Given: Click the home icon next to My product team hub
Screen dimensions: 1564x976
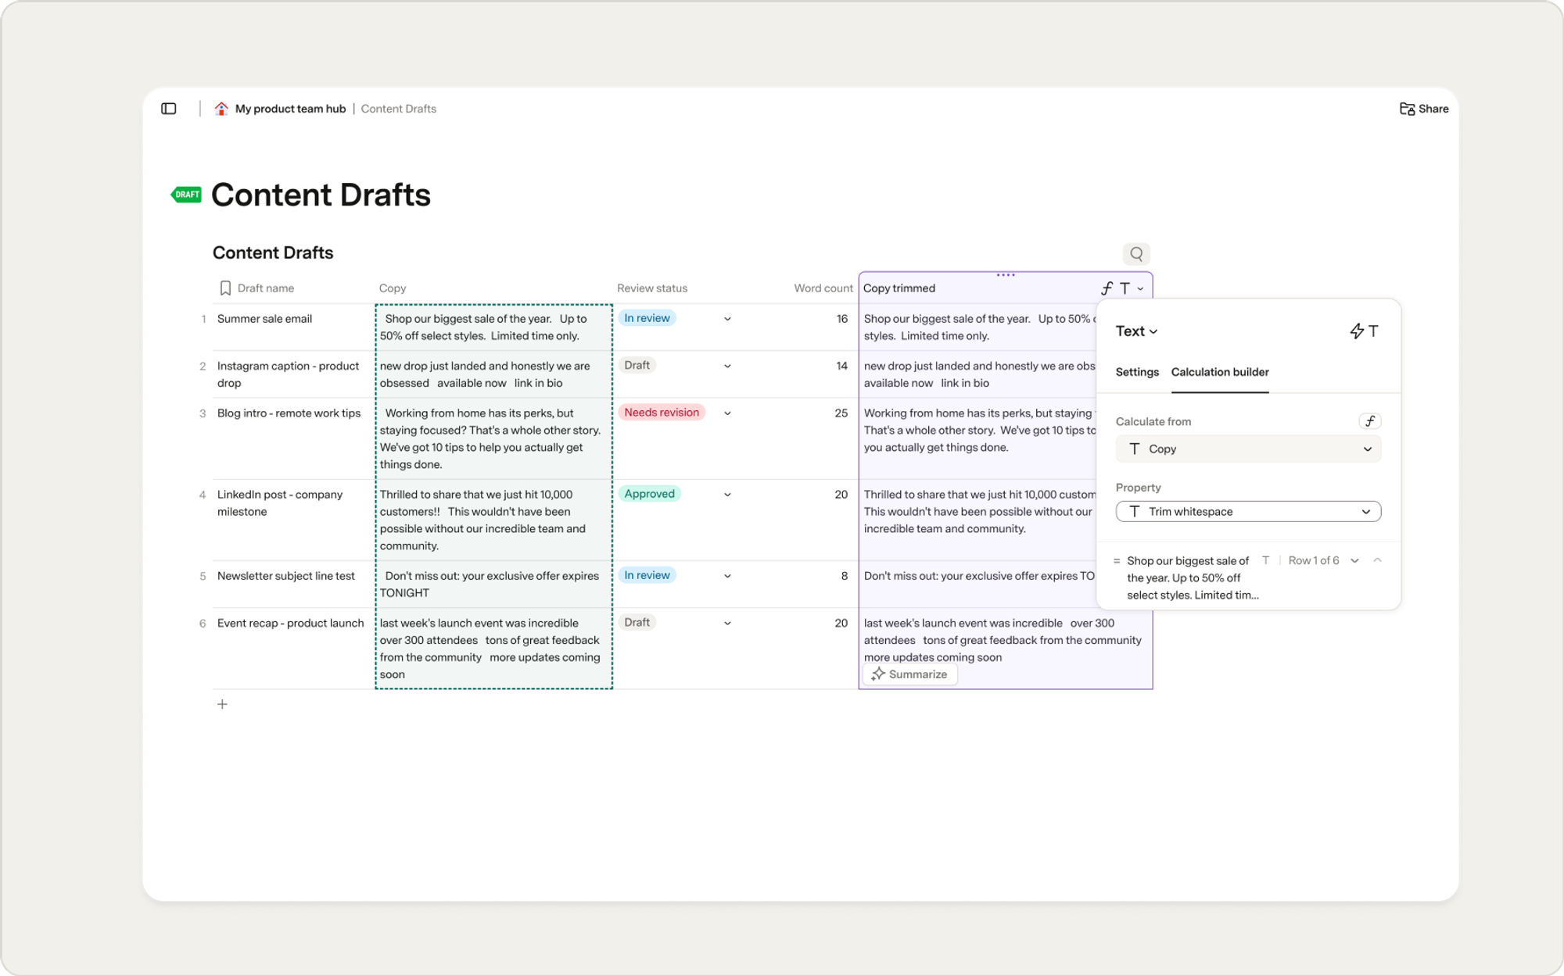Looking at the screenshot, I should click(221, 109).
